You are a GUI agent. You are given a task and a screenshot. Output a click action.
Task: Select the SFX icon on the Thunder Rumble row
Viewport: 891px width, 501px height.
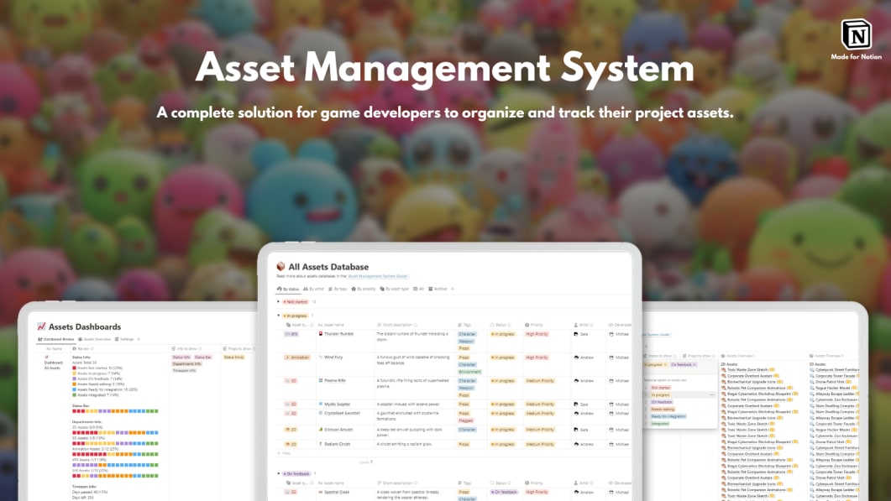(x=288, y=334)
